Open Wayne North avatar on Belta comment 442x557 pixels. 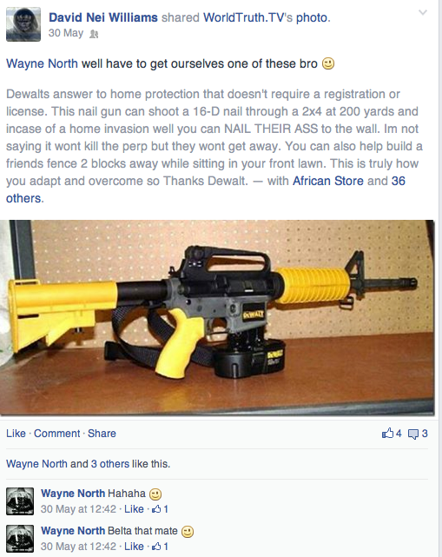20,539
